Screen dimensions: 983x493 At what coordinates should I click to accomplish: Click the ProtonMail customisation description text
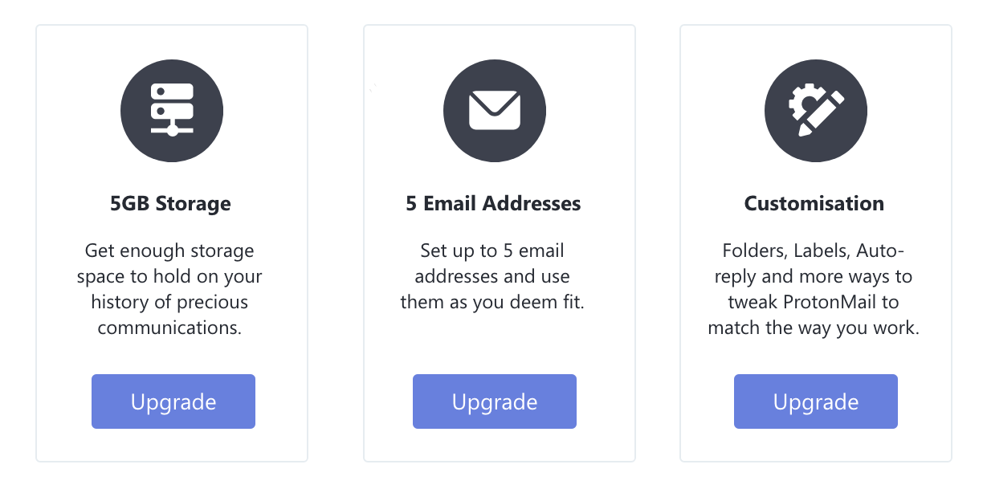pos(814,289)
